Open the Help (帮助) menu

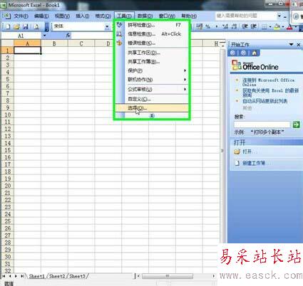click(189, 16)
